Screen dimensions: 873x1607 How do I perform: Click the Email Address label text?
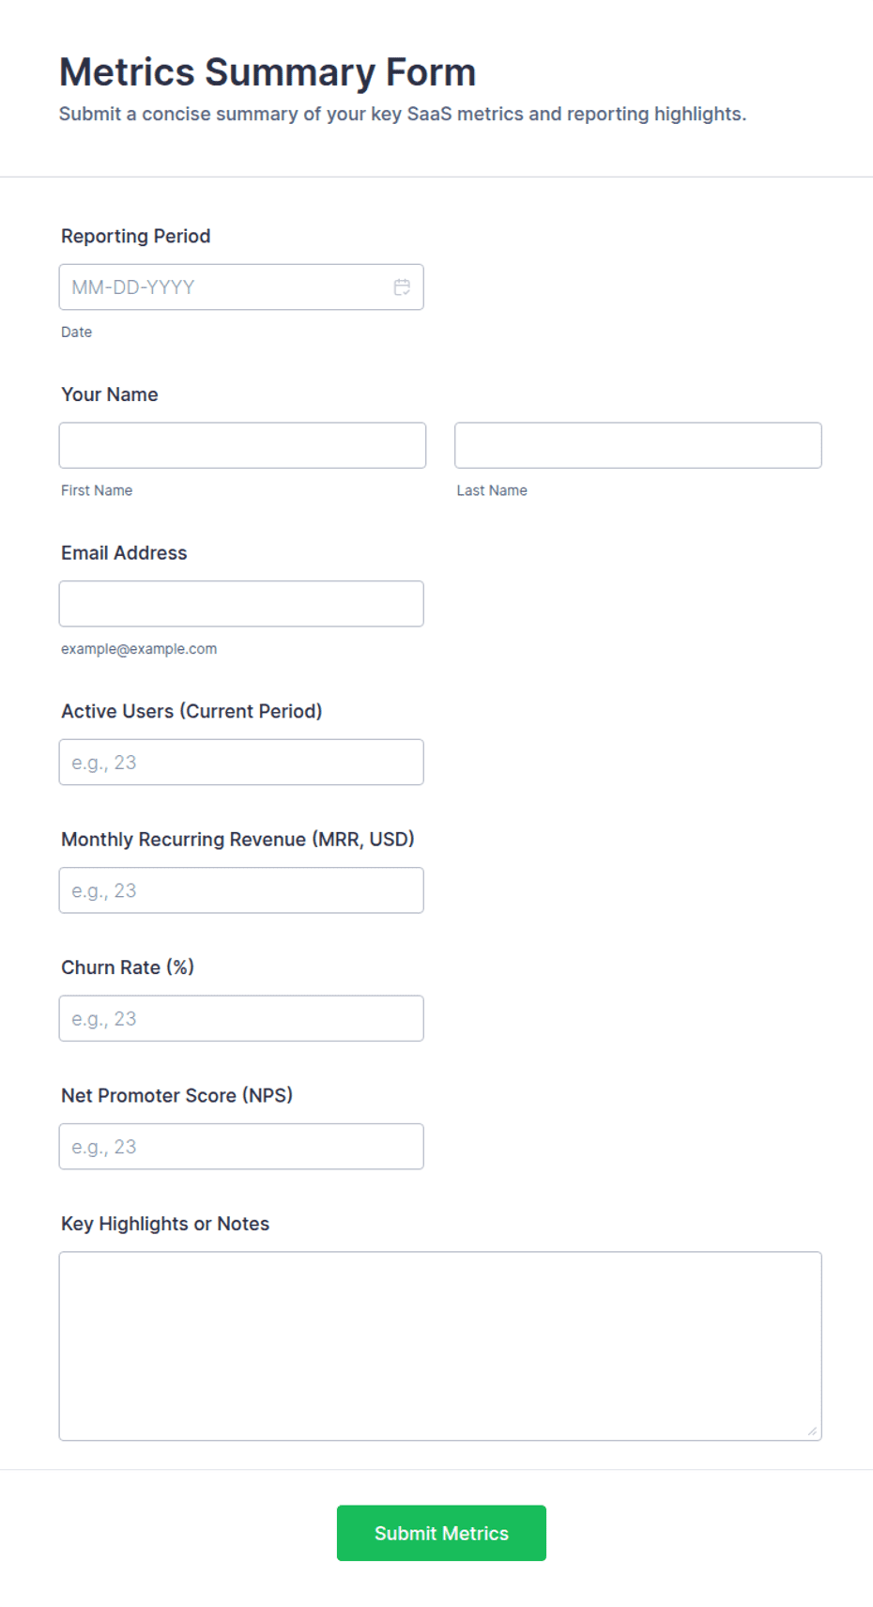[124, 553]
